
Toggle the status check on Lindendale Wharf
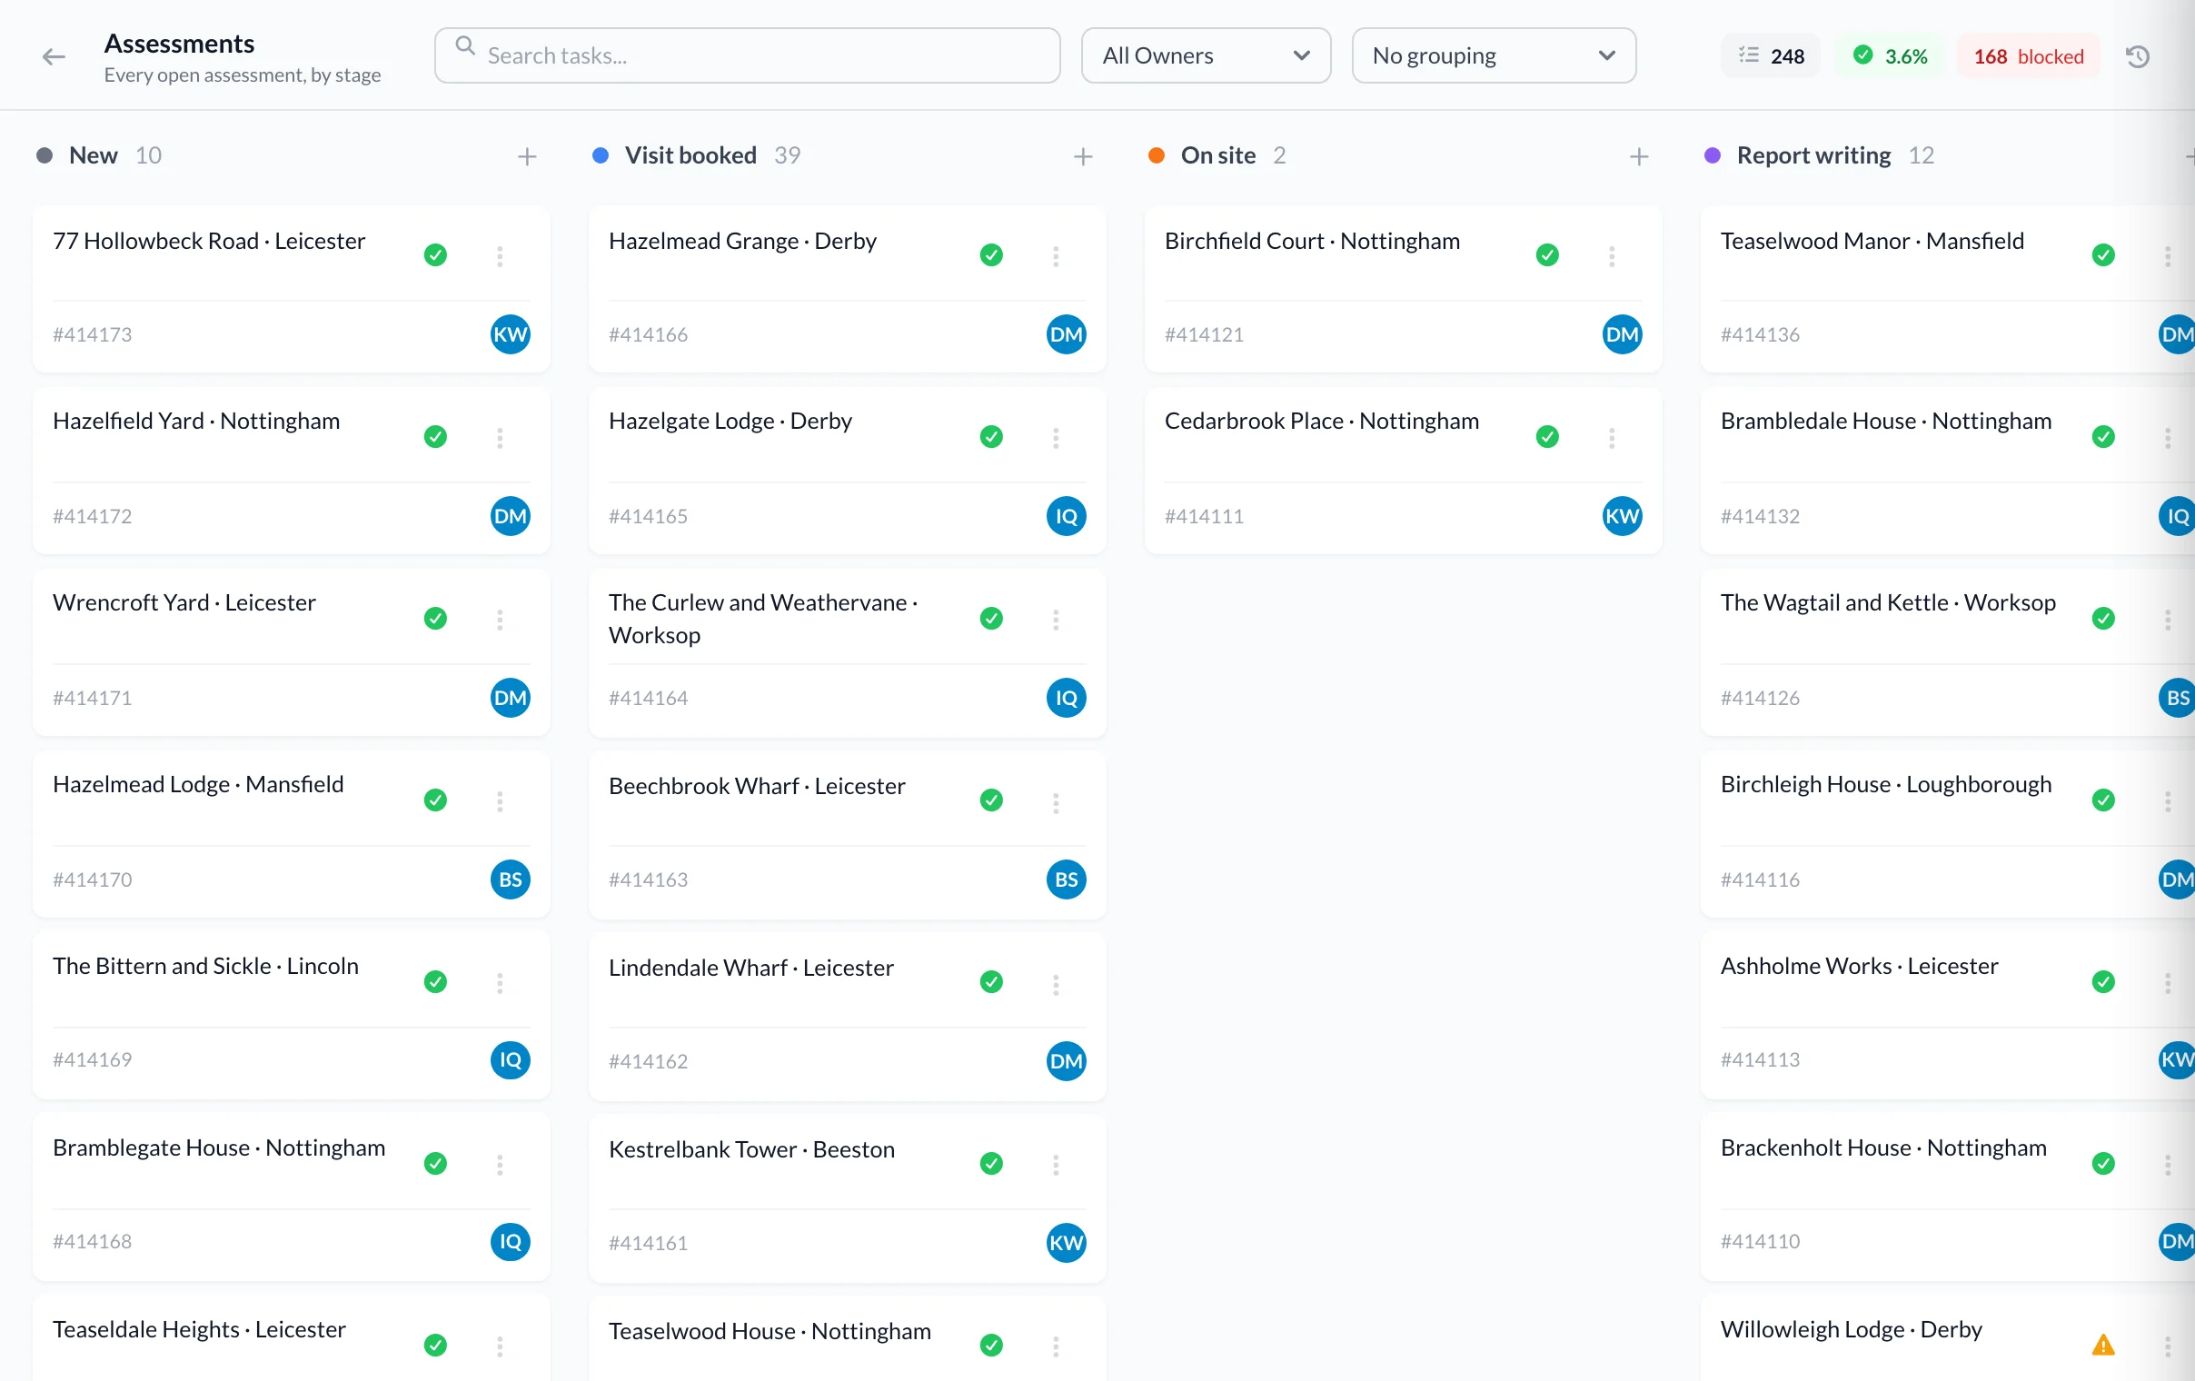tap(992, 982)
